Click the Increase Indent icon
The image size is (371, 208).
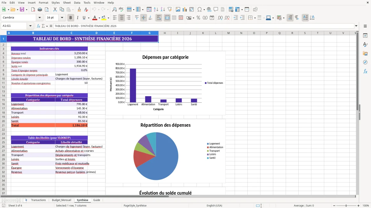tap(236, 18)
